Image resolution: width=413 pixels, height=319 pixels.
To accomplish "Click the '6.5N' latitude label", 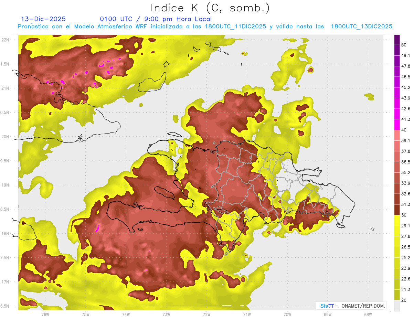I will click(5, 306).
